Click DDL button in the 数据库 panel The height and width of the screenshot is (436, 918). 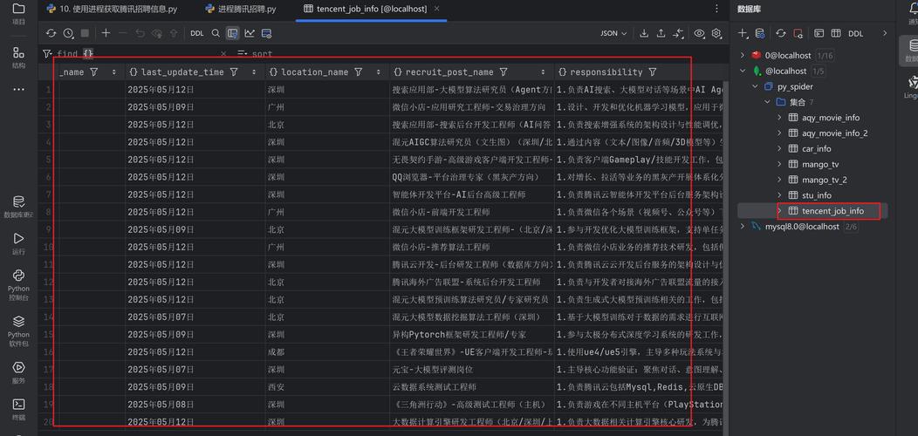(855, 33)
